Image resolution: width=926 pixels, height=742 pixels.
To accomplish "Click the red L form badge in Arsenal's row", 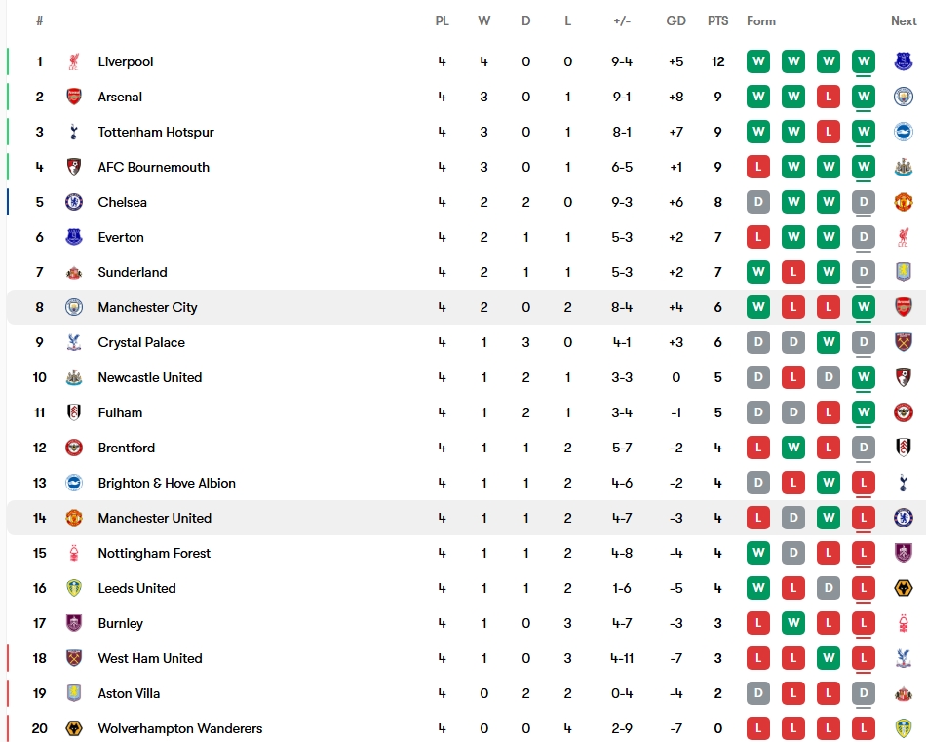I will coord(829,97).
